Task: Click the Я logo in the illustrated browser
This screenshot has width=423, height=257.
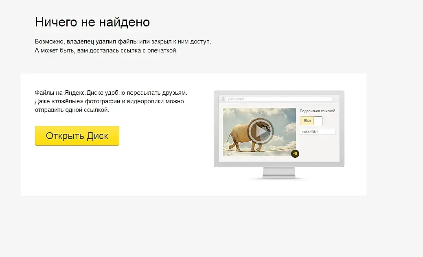Action: 223,99
